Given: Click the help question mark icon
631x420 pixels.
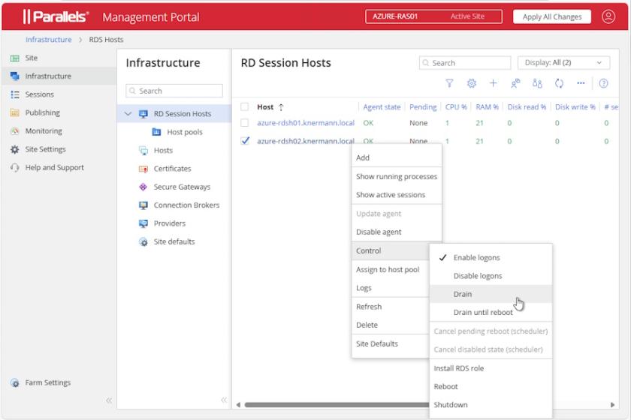Looking at the screenshot, I should [x=603, y=83].
